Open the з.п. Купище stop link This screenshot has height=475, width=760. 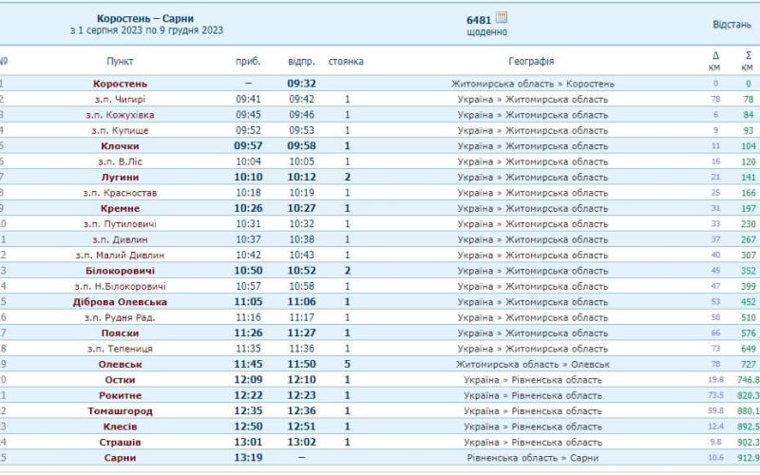pos(120,130)
